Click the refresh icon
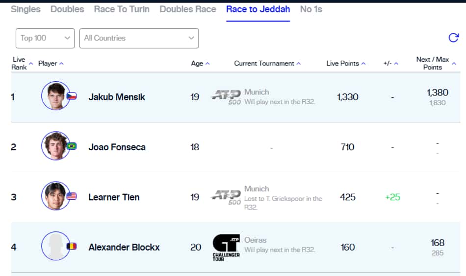The image size is (466, 276). pyautogui.click(x=454, y=38)
